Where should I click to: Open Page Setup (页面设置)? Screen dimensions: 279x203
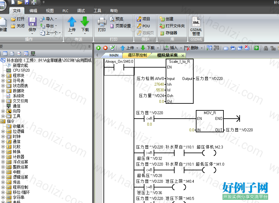pos(121,26)
